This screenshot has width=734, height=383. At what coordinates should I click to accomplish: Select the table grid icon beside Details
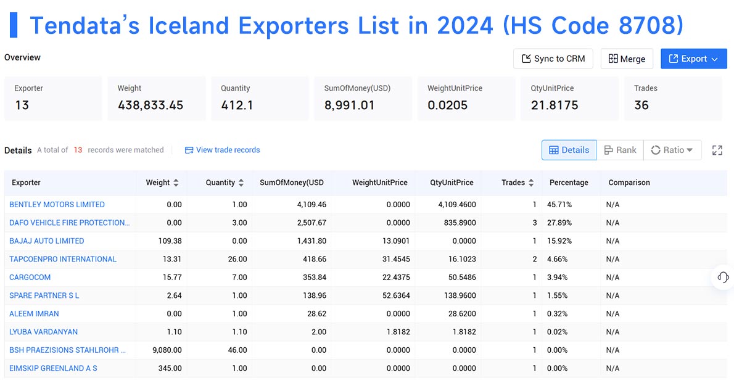[x=554, y=150]
